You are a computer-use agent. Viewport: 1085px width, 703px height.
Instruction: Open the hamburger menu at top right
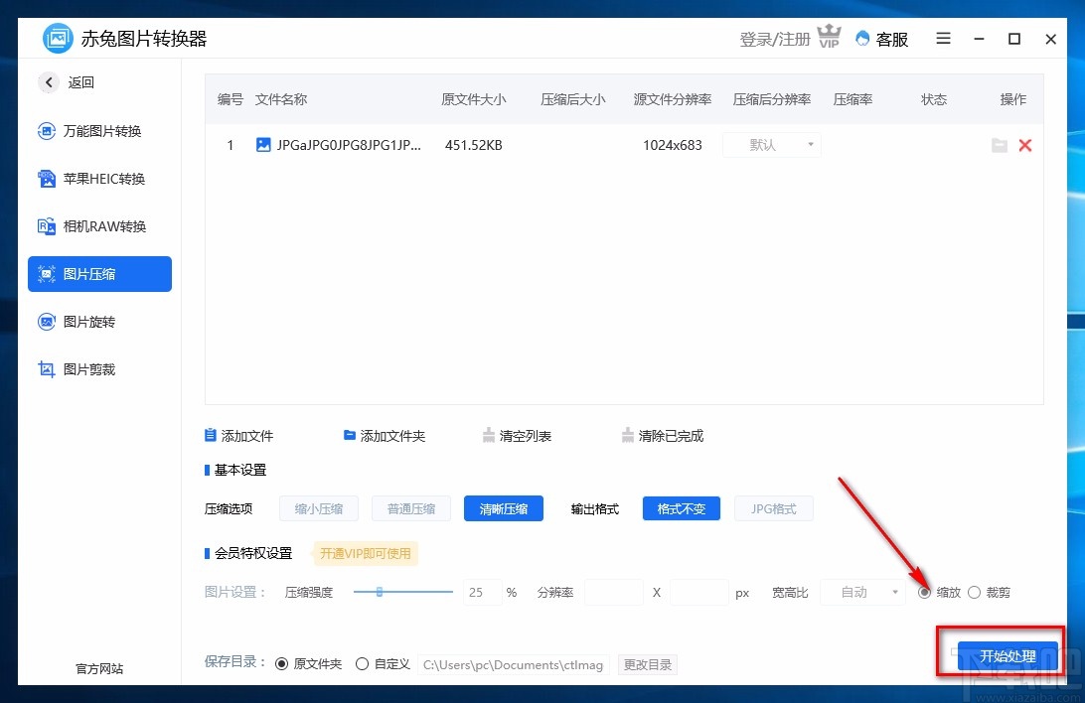[942, 39]
